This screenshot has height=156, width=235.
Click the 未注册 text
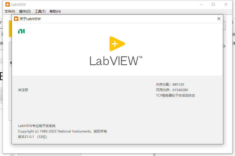(x=23, y=90)
